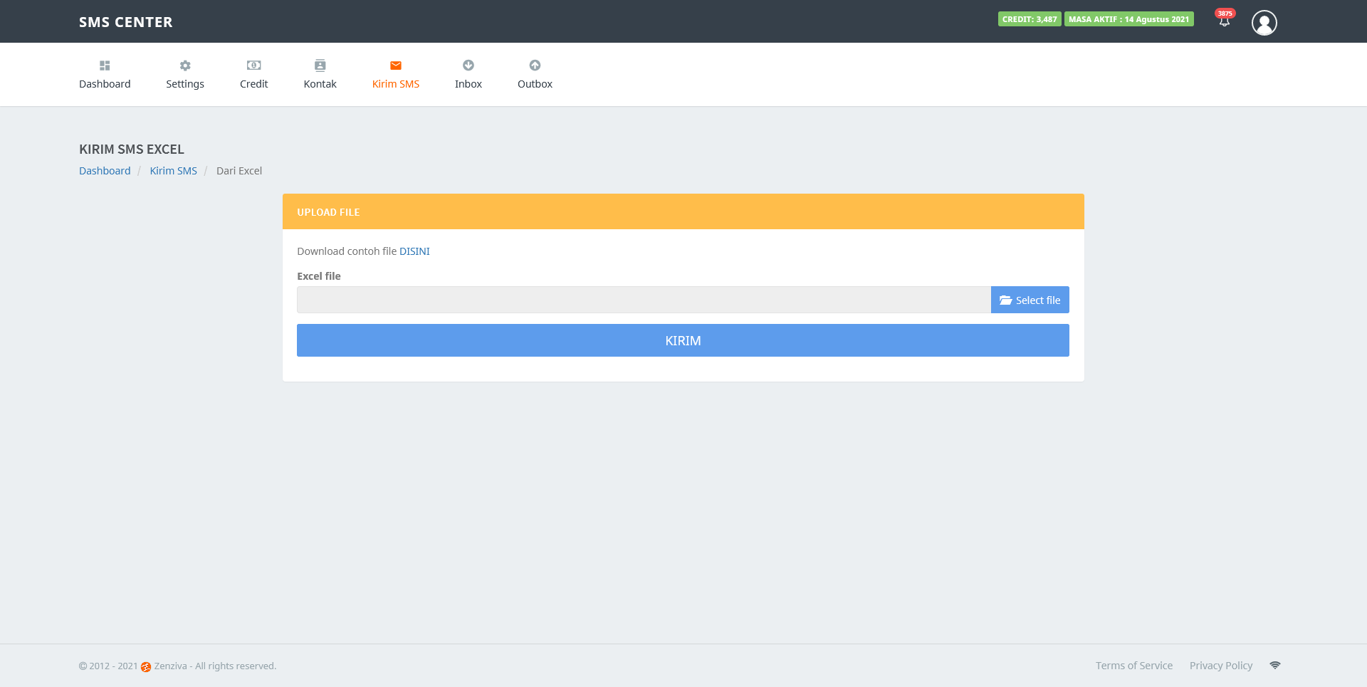1367x687 pixels.
Task: Click the Excel file input field
Action: point(644,300)
